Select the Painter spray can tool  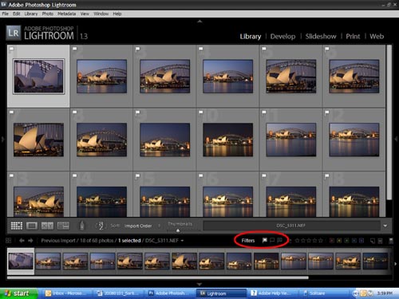[82, 226]
